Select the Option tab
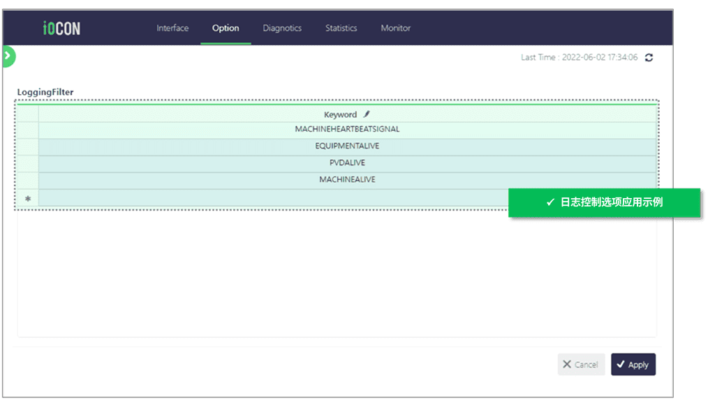 click(x=226, y=28)
